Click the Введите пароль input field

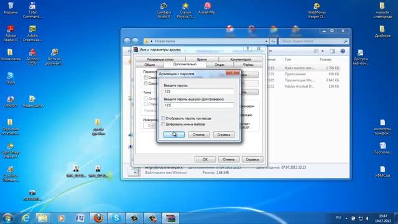tap(199, 91)
